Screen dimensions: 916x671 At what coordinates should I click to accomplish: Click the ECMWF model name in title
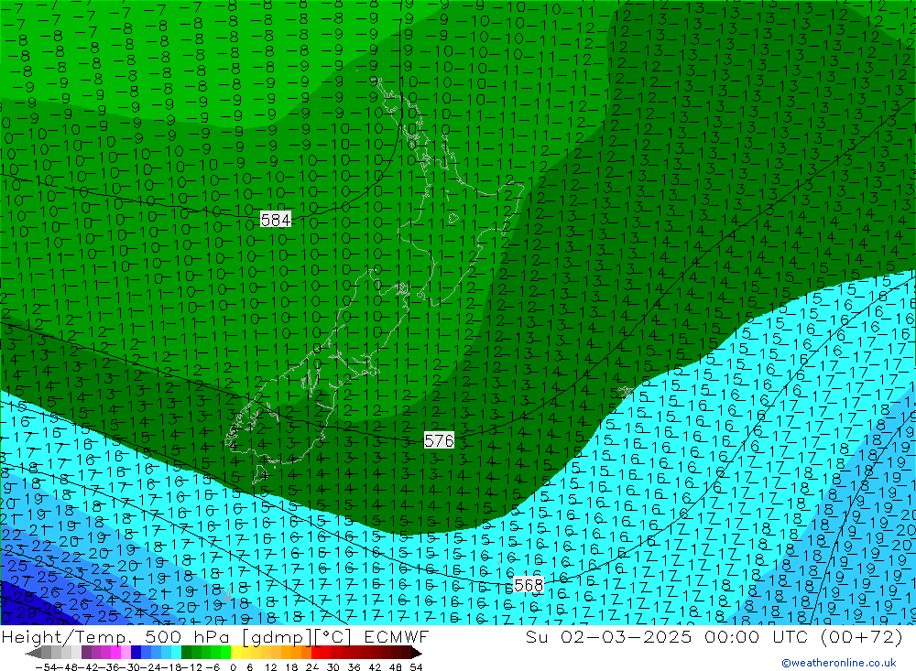(397, 636)
